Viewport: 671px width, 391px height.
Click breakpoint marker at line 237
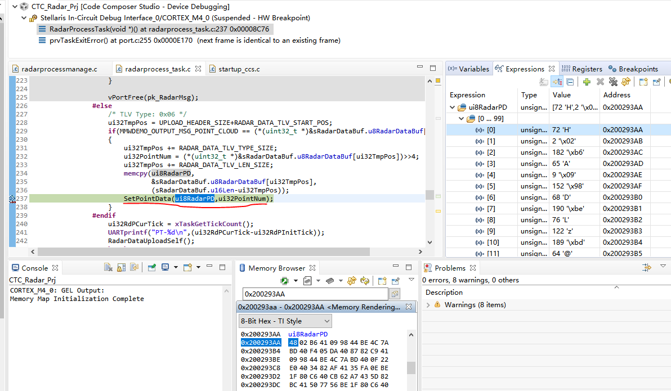pos(12,199)
